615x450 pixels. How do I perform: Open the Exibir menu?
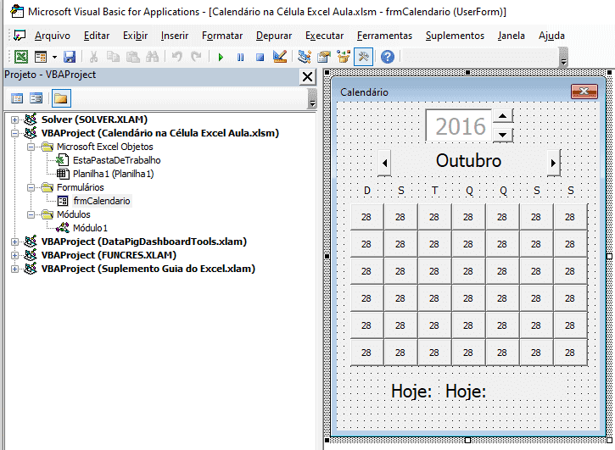pyautogui.click(x=136, y=36)
